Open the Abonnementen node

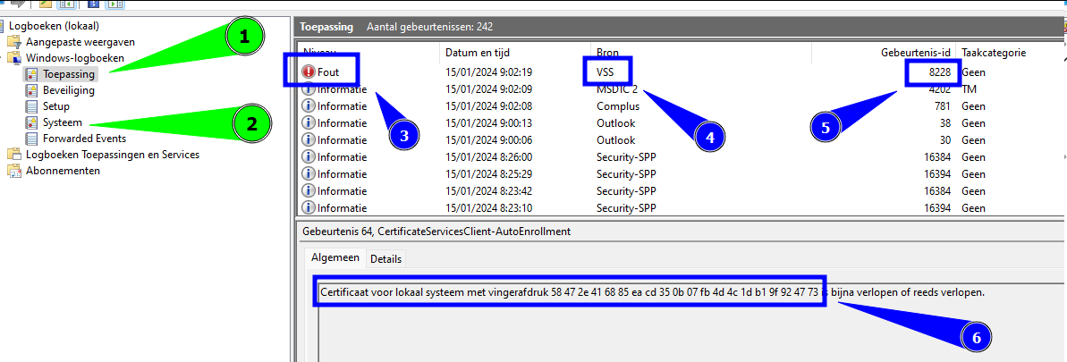coord(63,171)
